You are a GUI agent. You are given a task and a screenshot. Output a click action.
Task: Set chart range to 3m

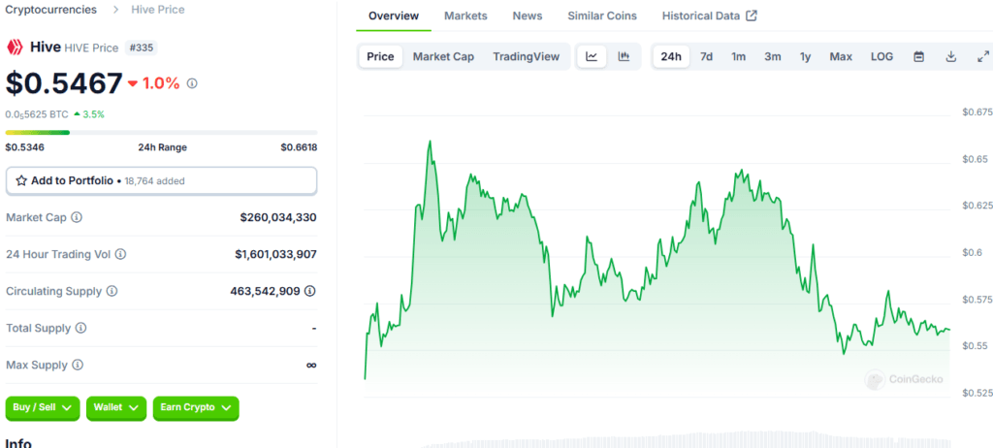coord(773,56)
